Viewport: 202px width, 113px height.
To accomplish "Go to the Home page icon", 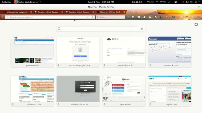I will 150,17.
